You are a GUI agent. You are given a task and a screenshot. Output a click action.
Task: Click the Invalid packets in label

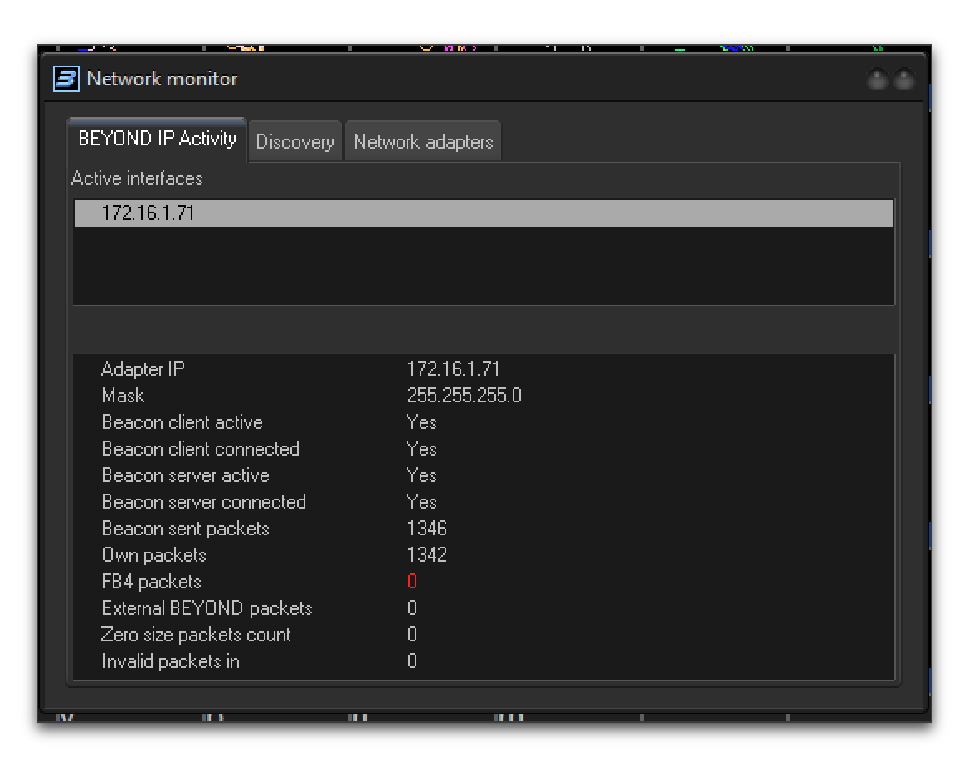(171, 661)
